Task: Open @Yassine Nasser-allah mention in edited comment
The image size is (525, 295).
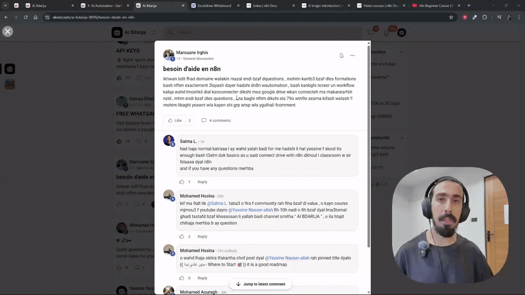Action: (x=287, y=258)
